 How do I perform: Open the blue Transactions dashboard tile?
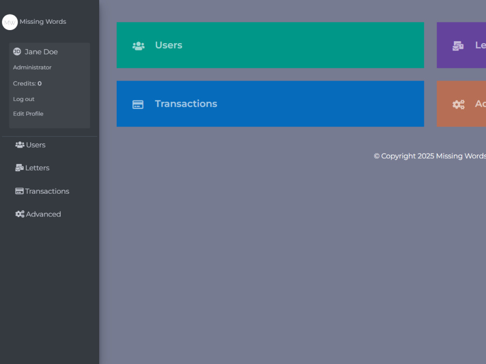coord(270,104)
